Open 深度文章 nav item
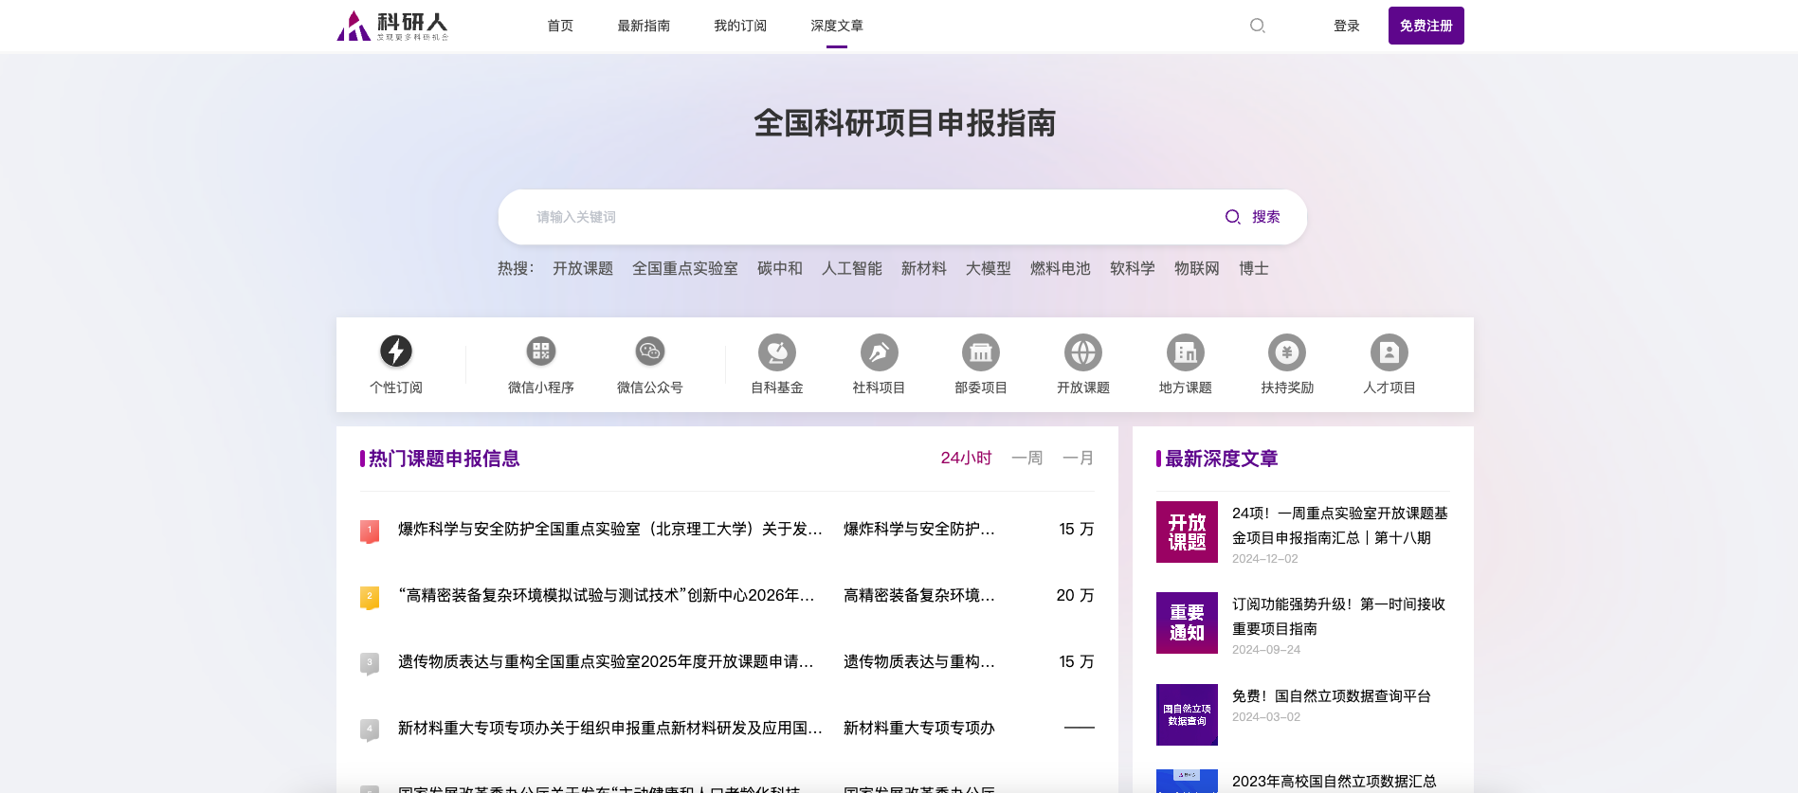The image size is (1798, 793). coord(837,26)
